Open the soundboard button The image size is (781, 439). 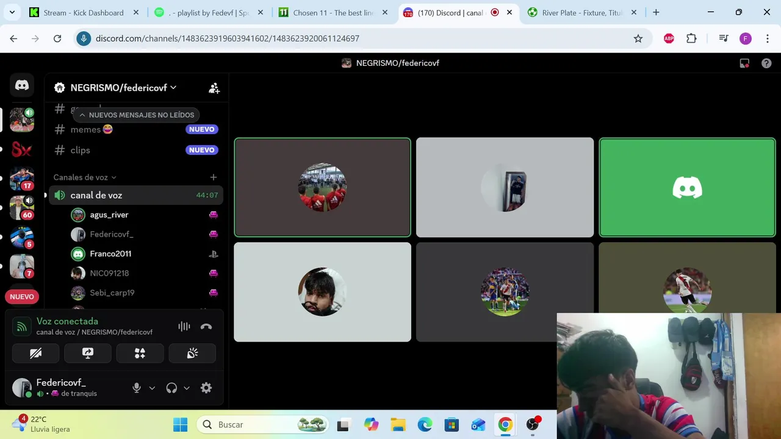click(x=193, y=353)
